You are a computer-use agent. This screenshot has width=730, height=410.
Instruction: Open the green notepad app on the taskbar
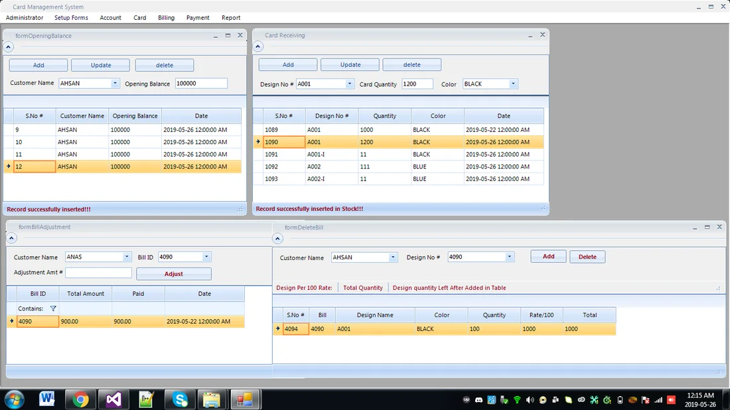(147, 399)
